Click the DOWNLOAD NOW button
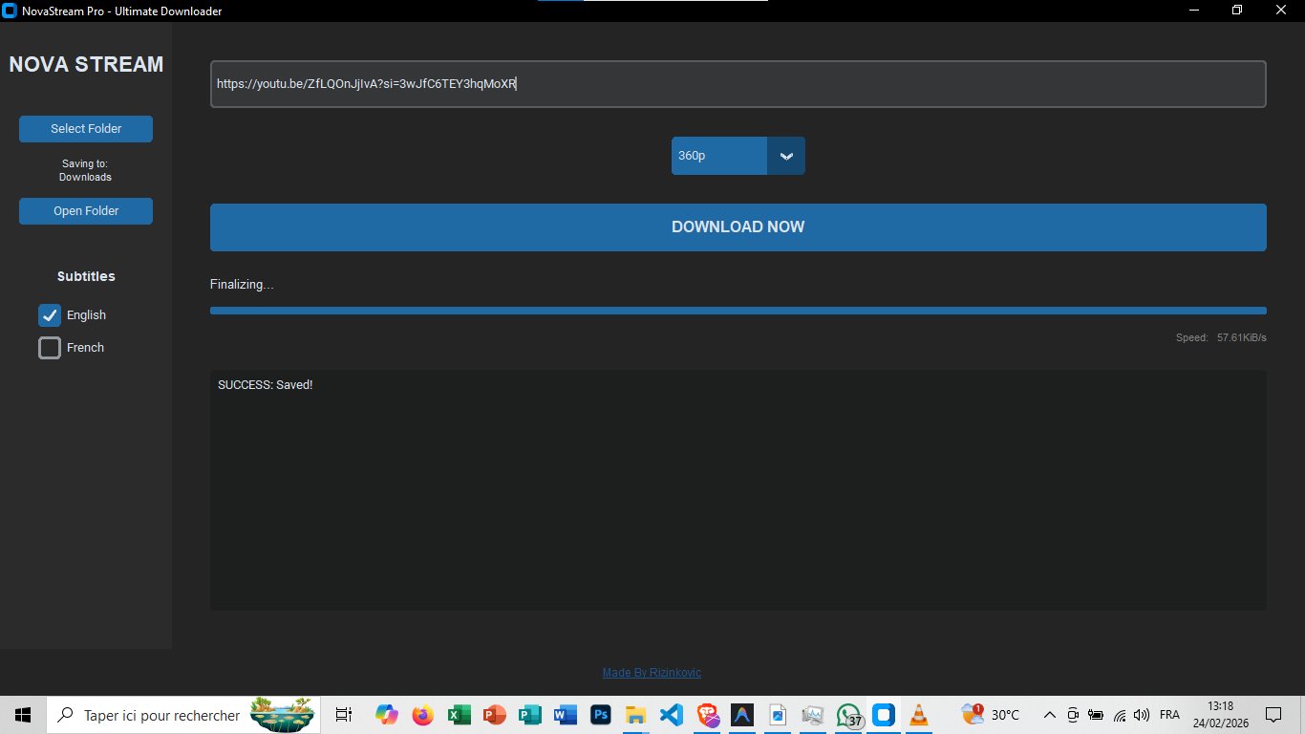1305x734 pixels. [x=738, y=227]
